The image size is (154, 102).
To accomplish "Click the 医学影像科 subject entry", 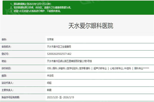I will (x=85, y=68).
